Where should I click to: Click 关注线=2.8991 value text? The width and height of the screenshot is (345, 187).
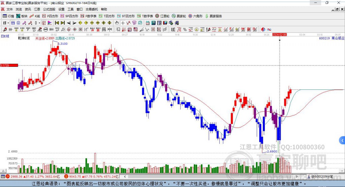point(45,38)
